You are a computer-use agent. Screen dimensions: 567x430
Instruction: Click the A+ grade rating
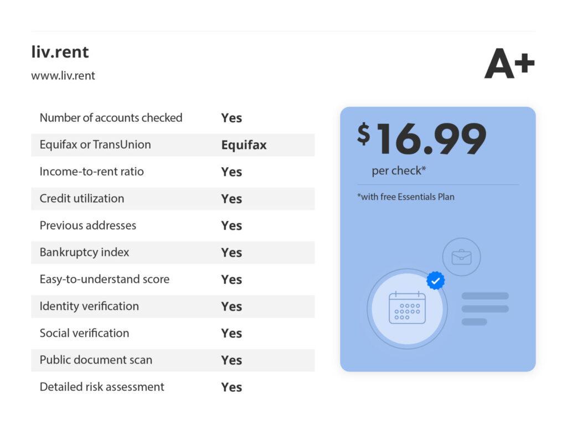[x=509, y=64]
